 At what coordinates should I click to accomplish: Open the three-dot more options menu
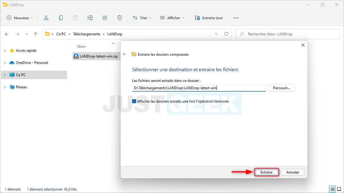pos(236,18)
